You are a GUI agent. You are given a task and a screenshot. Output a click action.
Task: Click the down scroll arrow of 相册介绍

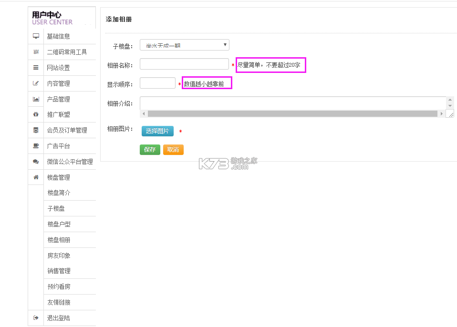[x=450, y=106]
